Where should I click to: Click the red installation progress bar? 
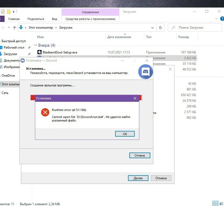coord(86,97)
